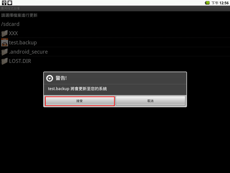The height and width of the screenshot is (173, 230).
Task: Click the test.backup update message text
Action: pyautogui.click(x=78, y=88)
